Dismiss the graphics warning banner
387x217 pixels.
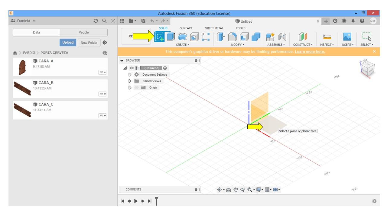point(374,52)
